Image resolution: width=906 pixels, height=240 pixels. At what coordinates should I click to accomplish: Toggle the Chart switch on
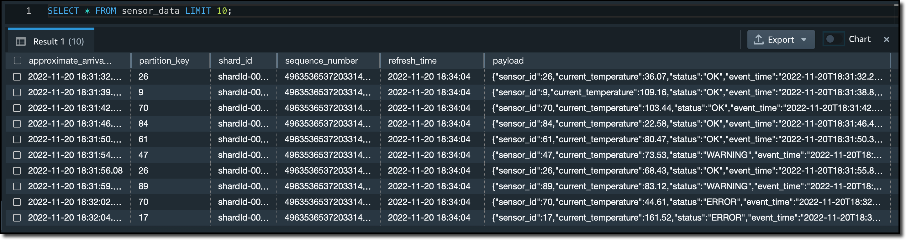[833, 39]
